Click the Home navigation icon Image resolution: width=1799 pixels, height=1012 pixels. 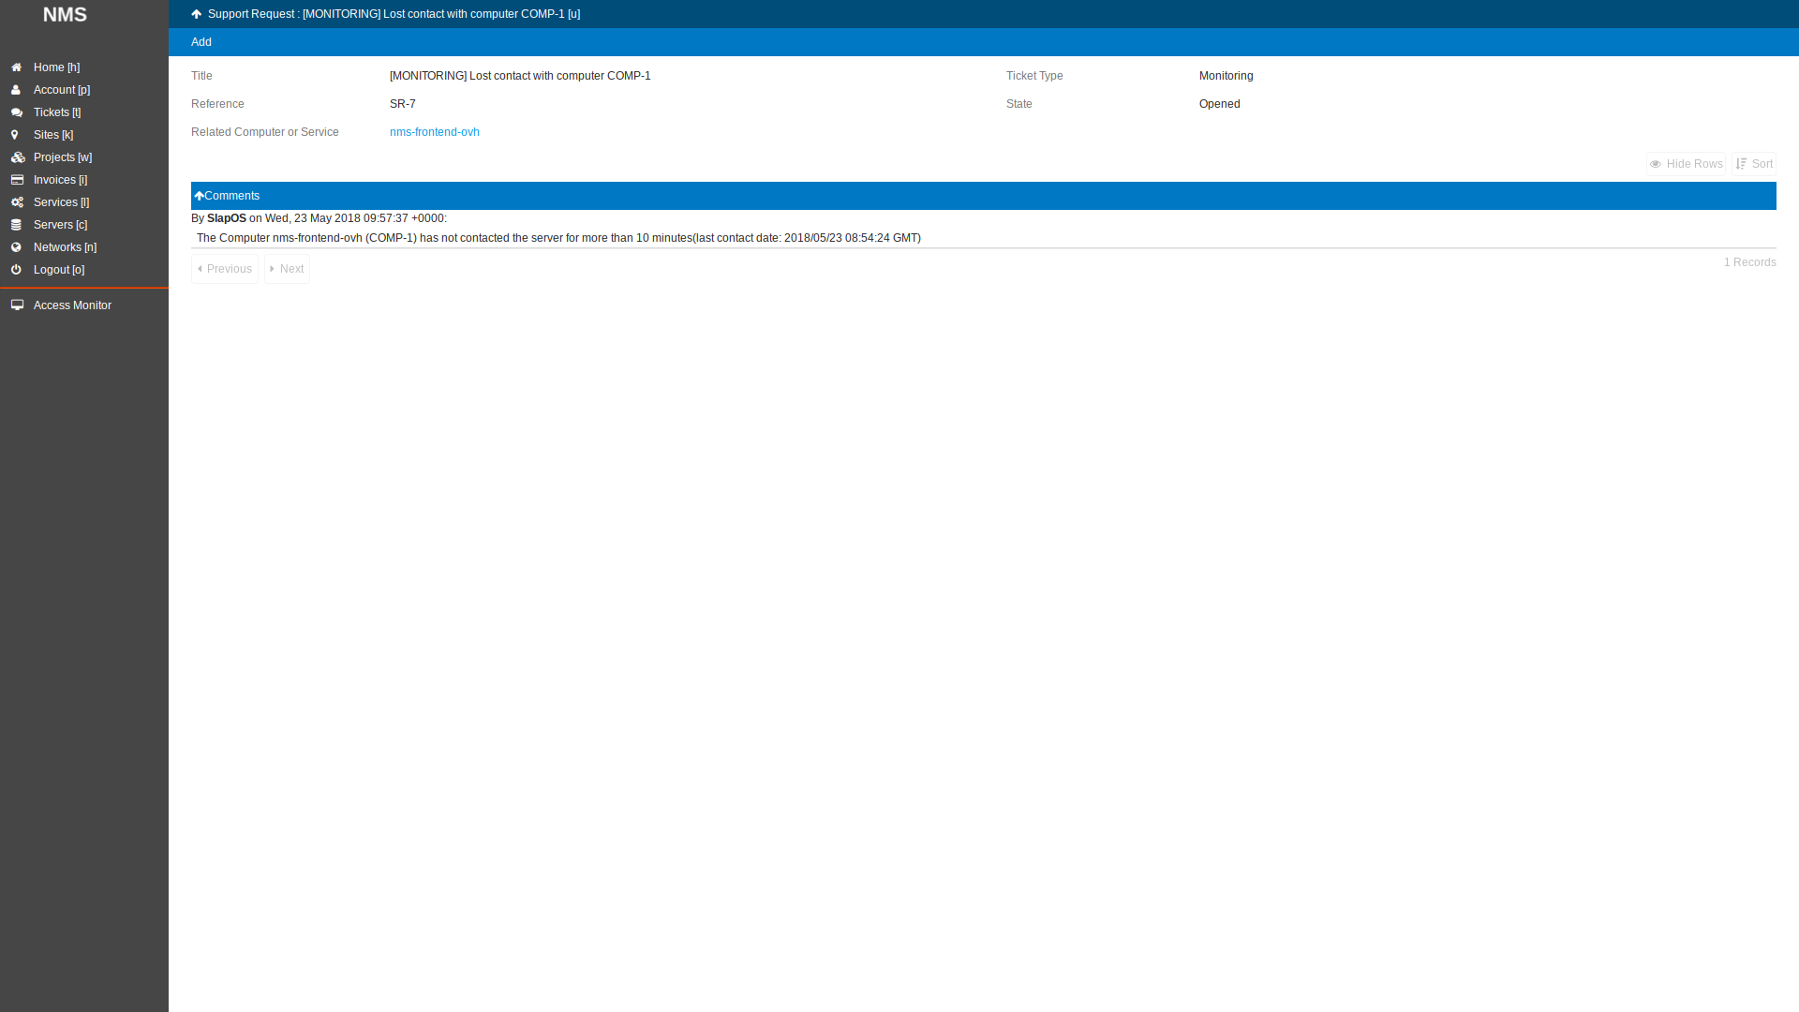point(16,67)
